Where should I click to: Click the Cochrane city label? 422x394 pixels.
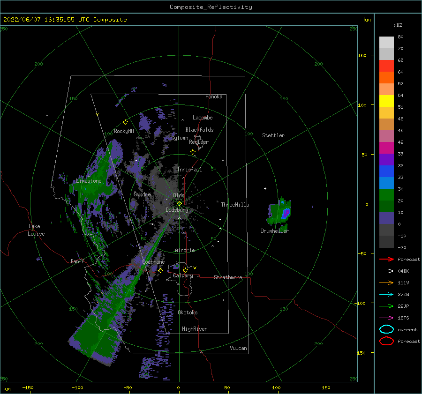pyautogui.click(x=153, y=262)
